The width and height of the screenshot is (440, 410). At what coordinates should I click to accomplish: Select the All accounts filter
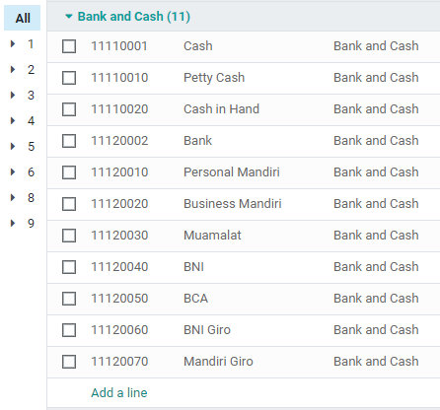23,18
